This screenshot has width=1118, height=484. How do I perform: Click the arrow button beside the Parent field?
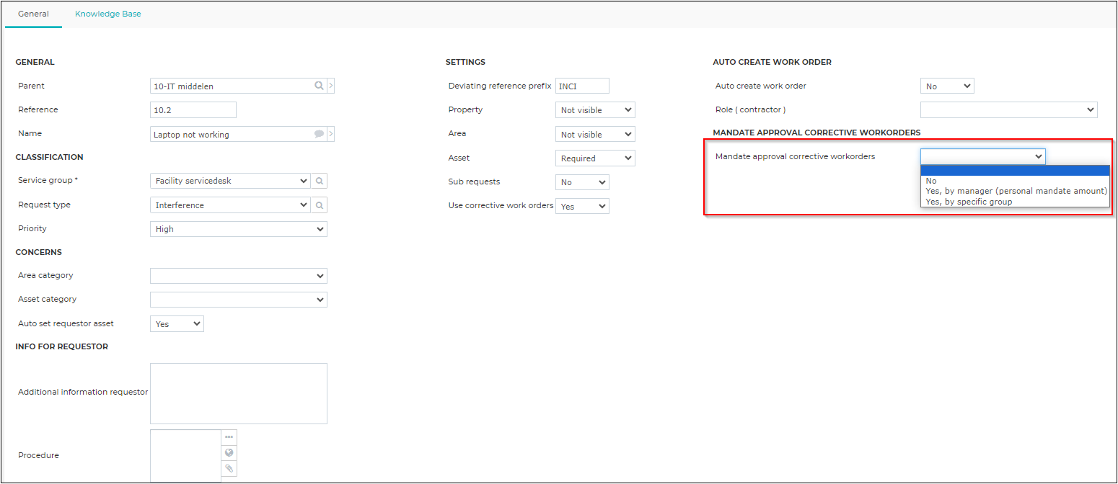[x=331, y=86]
